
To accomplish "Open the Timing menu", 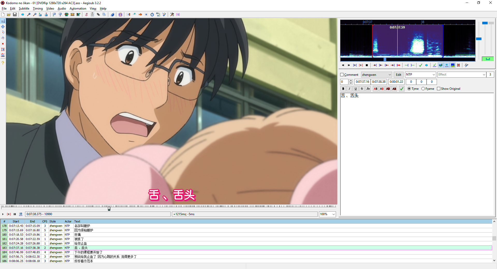I will [x=38, y=9].
